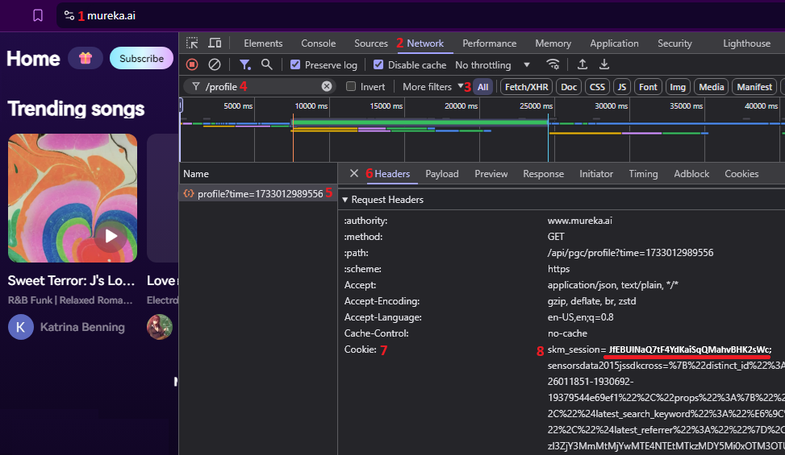Open the network conditions wifi icon
Image resolution: width=785 pixels, height=455 pixels.
(x=553, y=64)
